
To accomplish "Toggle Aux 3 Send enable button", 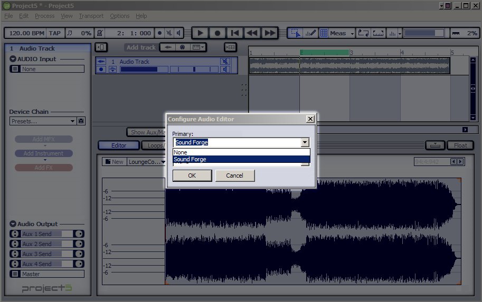I will [x=15, y=254].
